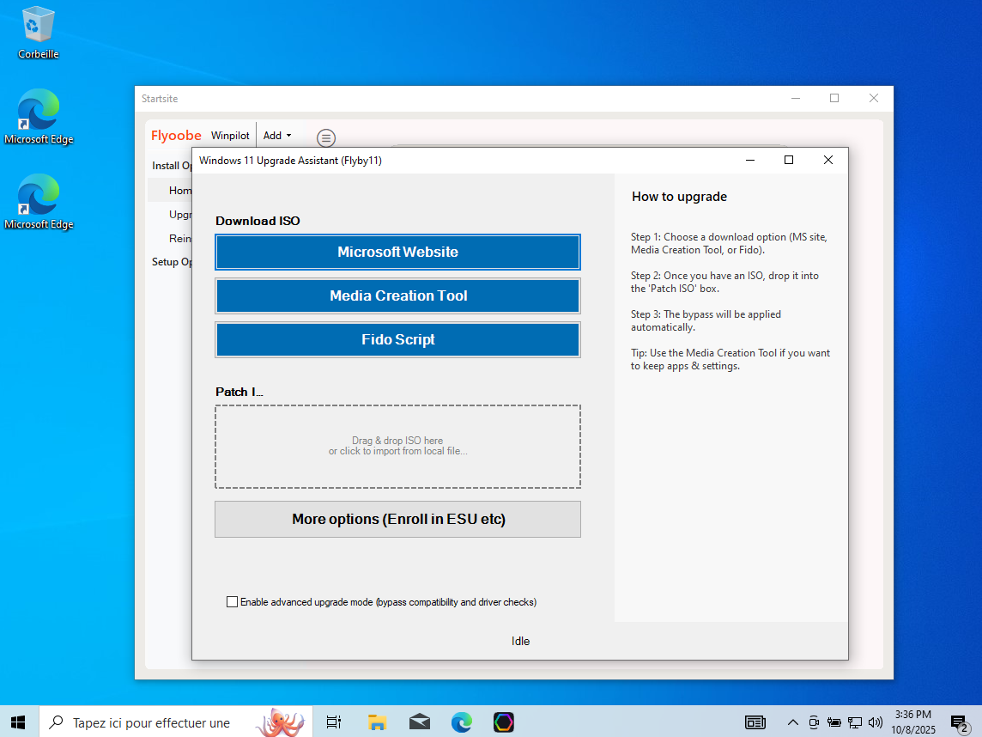
Task: Choose the Media Creation Tool button
Action: pos(397,296)
